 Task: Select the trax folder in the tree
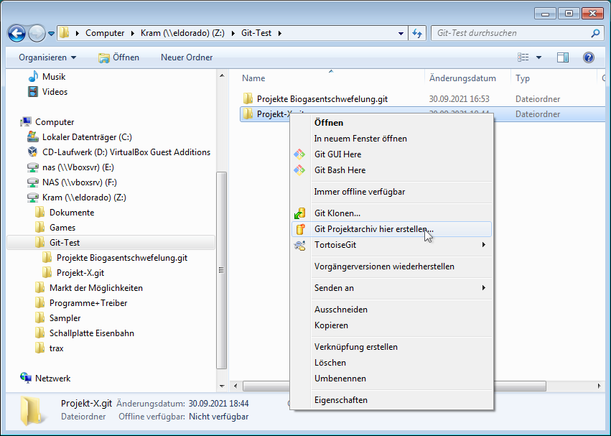[56, 348]
